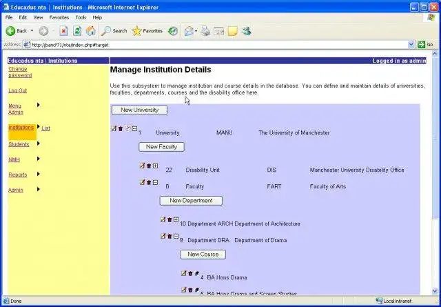The image size is (441, 307).
Task: Click the trash icon for the BA Hons Drama course
Action: (190, 273)
